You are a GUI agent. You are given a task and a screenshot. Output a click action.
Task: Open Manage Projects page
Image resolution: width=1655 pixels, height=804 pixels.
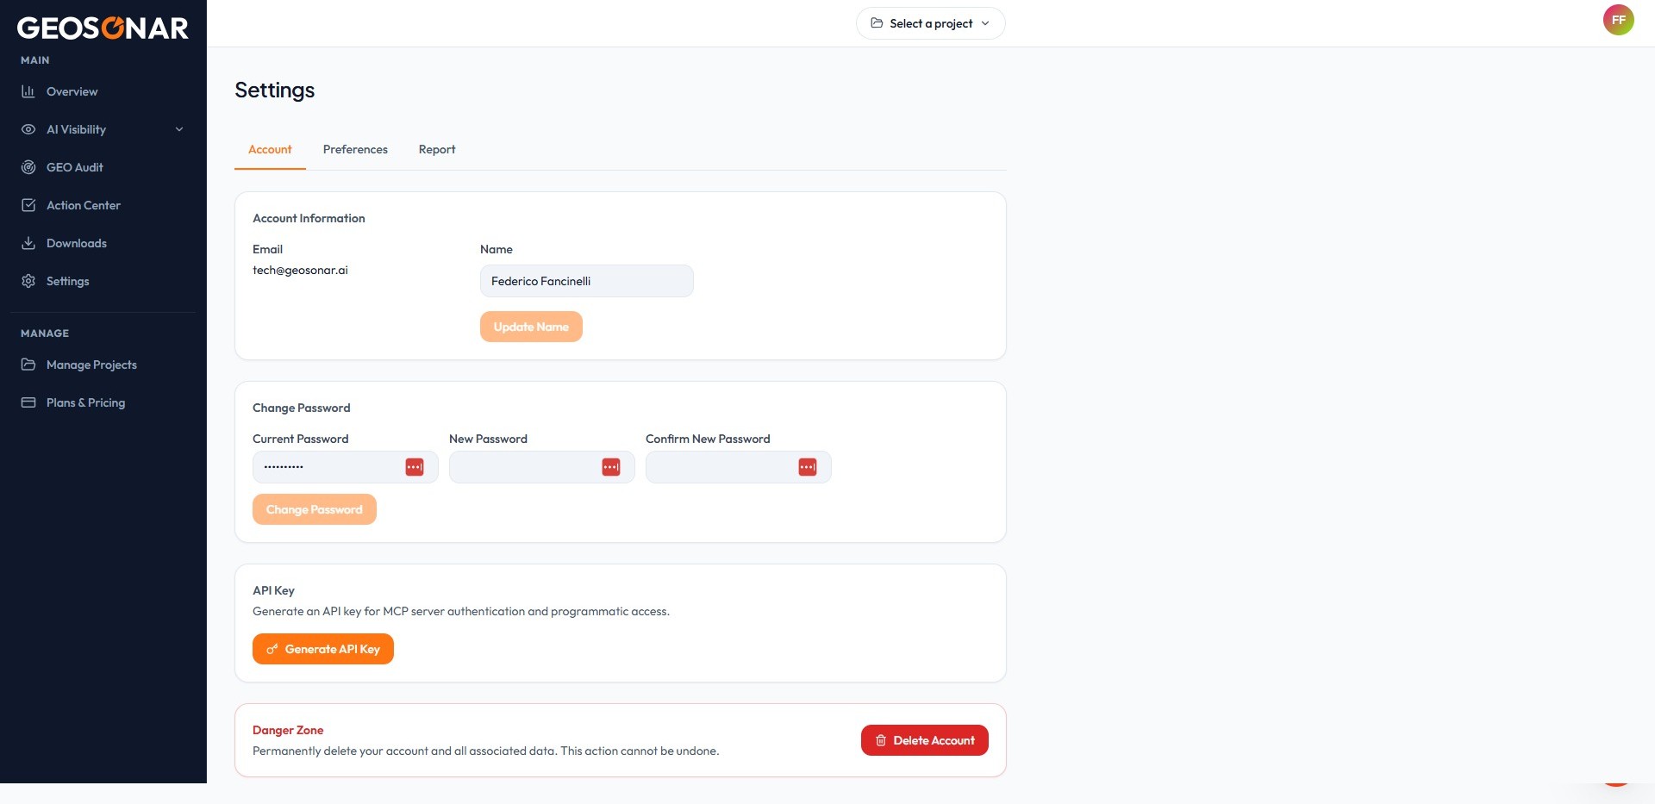[x=103, y=365]
